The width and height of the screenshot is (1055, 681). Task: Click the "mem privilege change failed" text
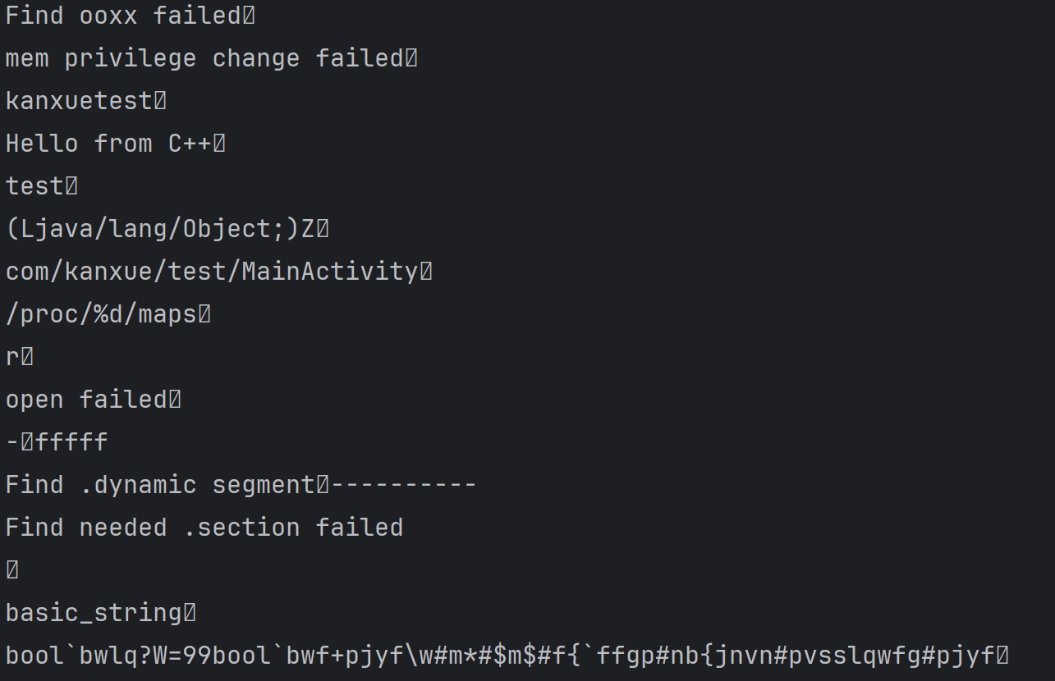(204, 58)
